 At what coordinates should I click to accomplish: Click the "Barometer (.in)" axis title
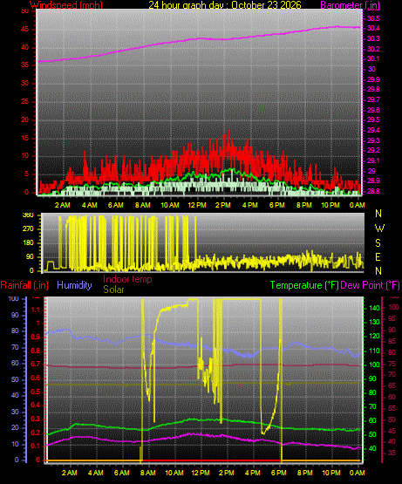pos(351,5)
